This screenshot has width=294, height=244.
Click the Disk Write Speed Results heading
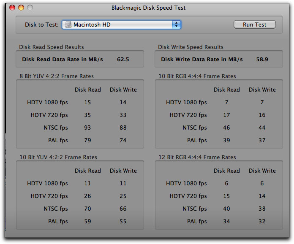click(191, 47)
